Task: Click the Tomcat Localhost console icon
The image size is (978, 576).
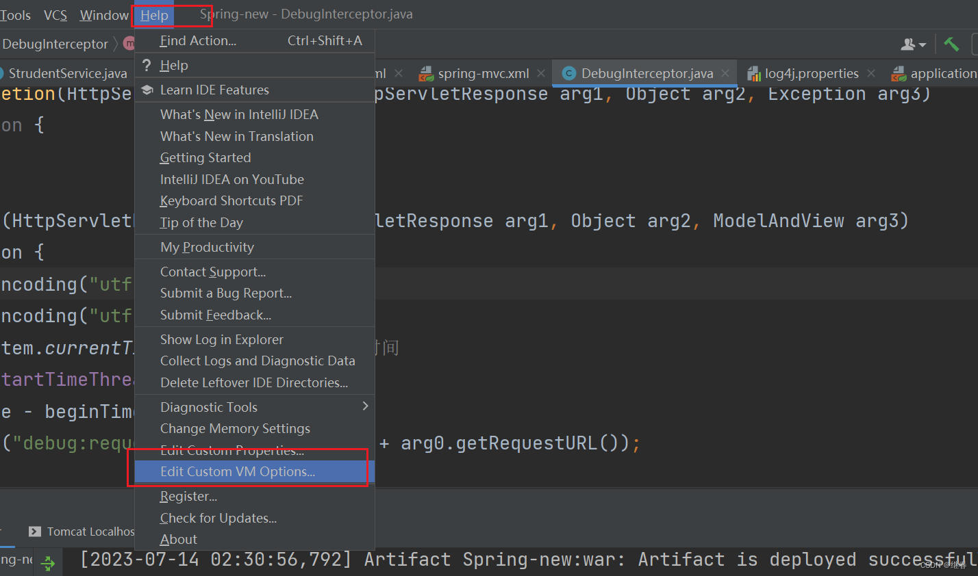Action: click(x=35, y=532)
